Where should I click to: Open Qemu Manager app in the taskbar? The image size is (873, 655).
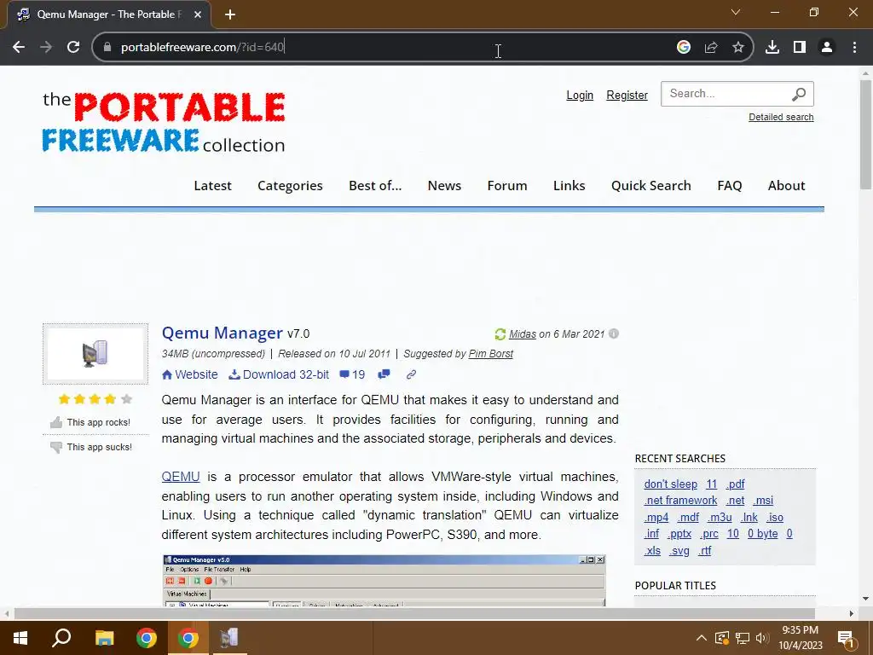click(x=229, y=638)
